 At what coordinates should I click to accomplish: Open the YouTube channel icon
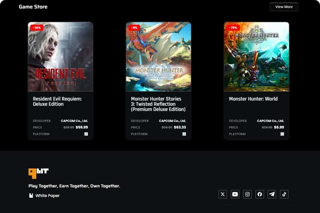pos(235,194)
